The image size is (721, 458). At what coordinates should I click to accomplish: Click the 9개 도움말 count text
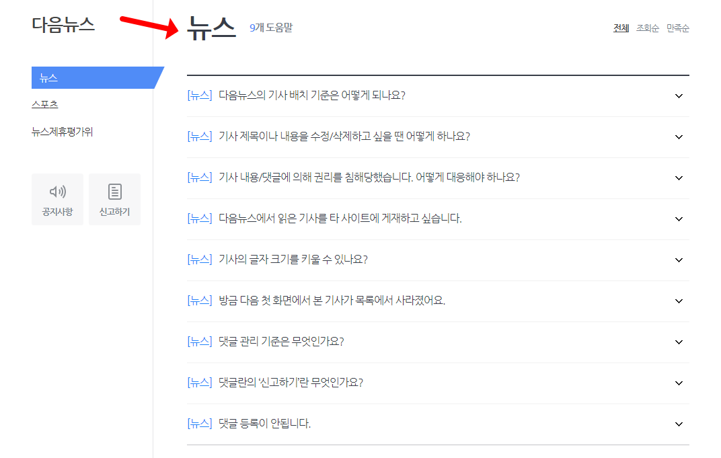pyautogui.click(x=271, y=28)
